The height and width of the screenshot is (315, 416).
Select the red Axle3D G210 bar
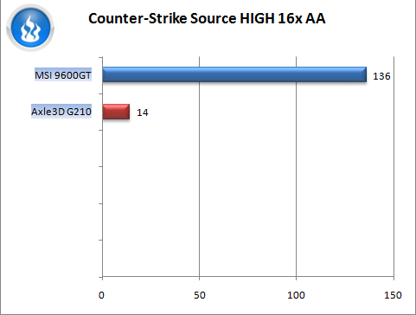(x=116, y=112)
